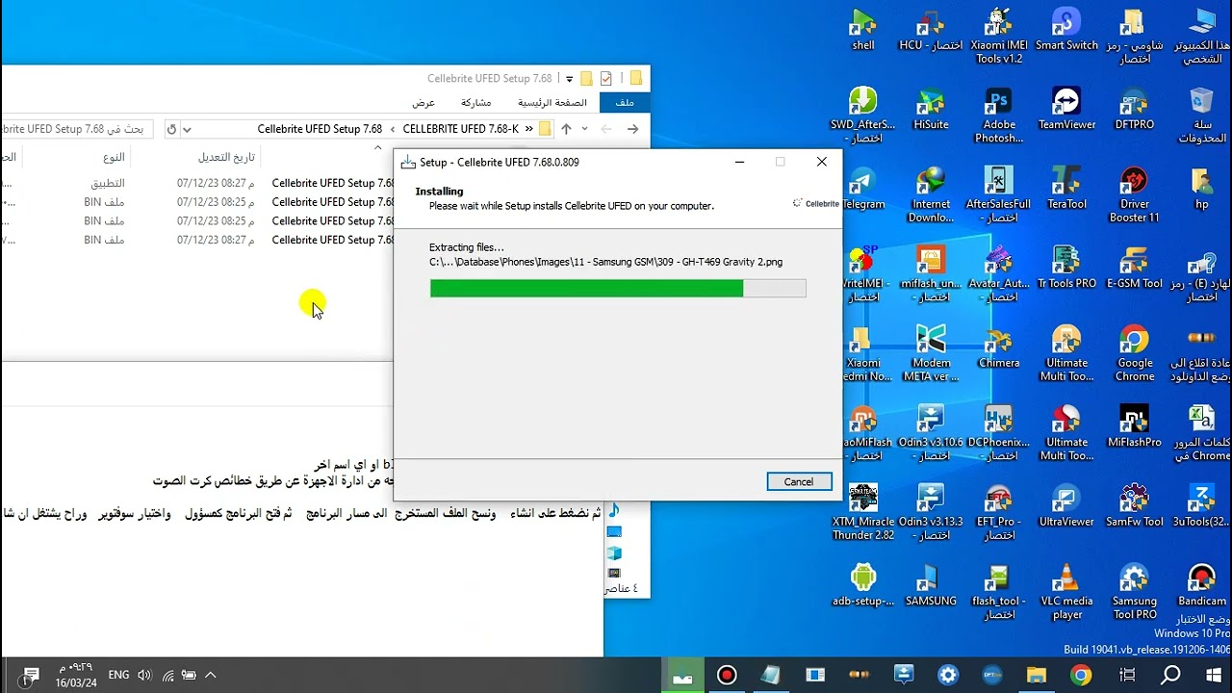Open UltraViewer desktop icon
The image size is (1232, 693).
(1066, 507)
